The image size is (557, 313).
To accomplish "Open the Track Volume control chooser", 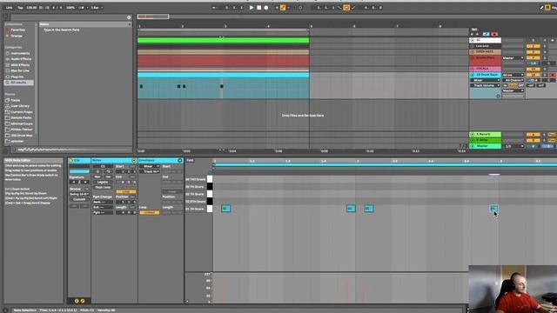I will 486,85.
